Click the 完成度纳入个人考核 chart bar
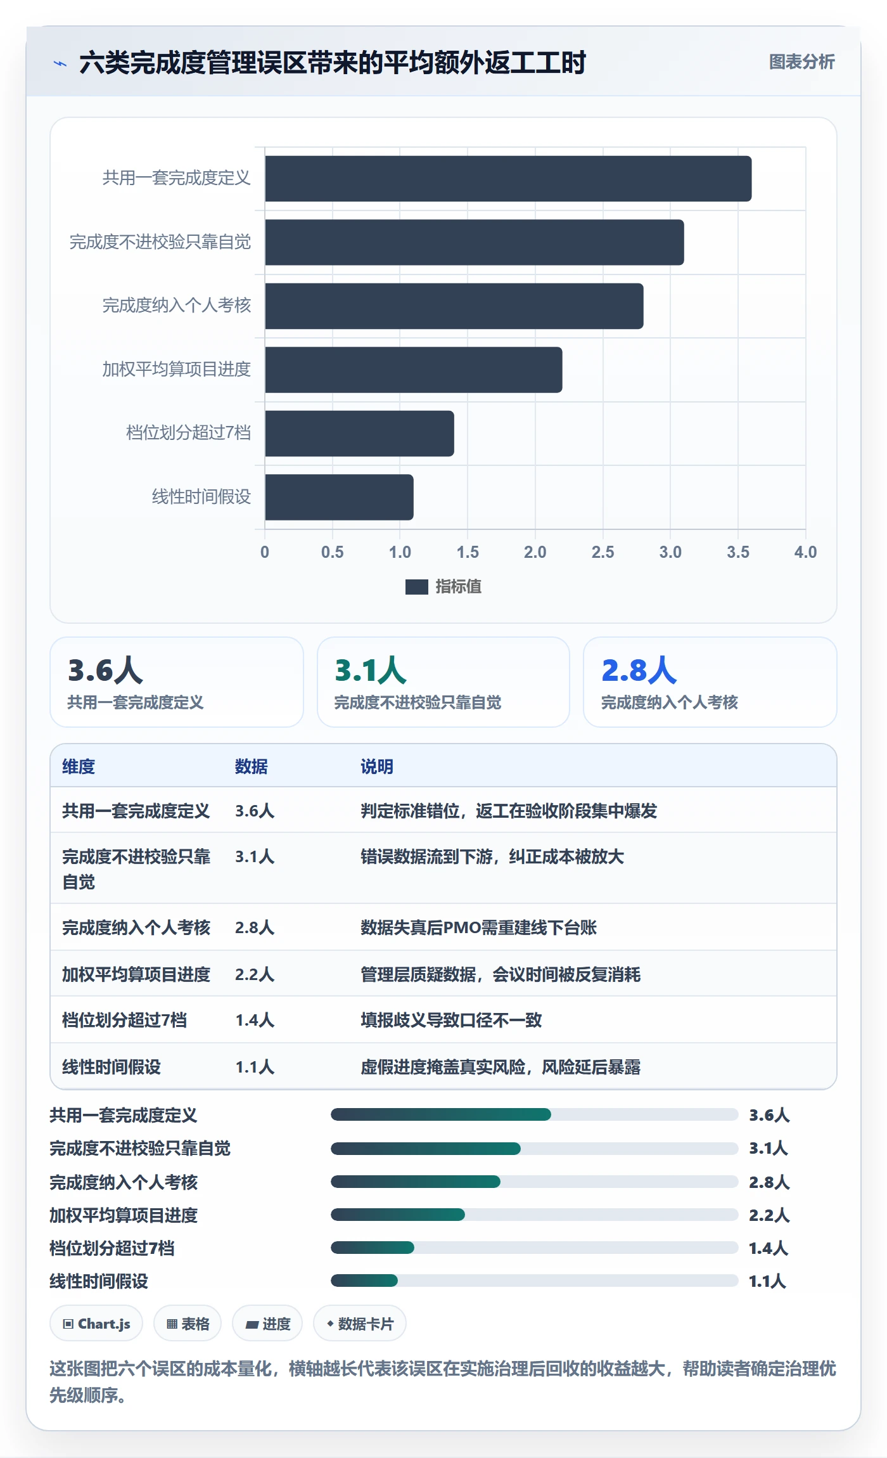This screenshot has width=887, height=1458. pyautogui.click(x=454, y=306)
